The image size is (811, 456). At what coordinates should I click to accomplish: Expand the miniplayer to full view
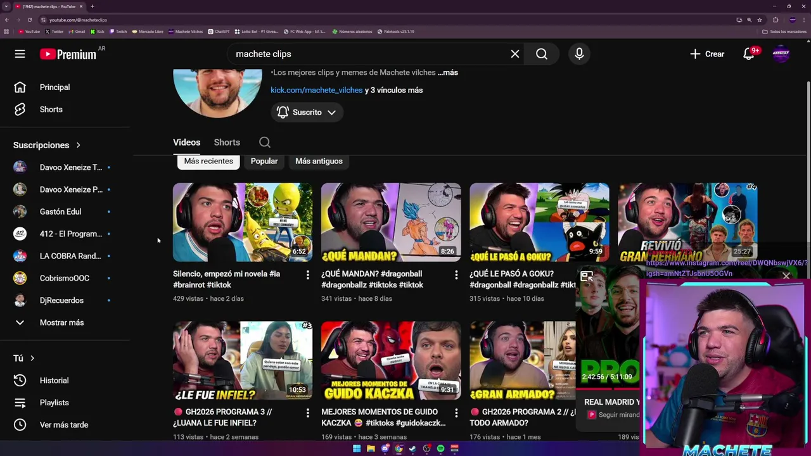[x=587, y=276]
